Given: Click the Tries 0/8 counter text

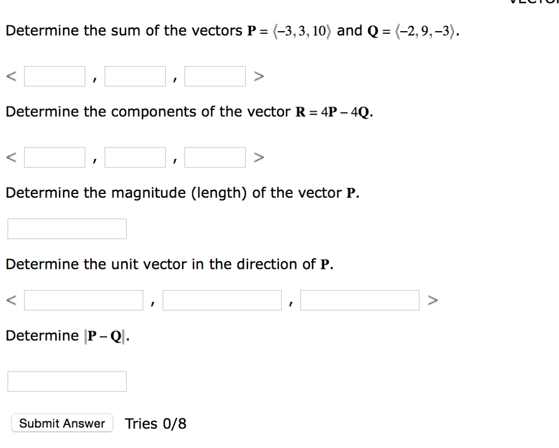Looking at the screenshot, I should [x=155, y=423].
